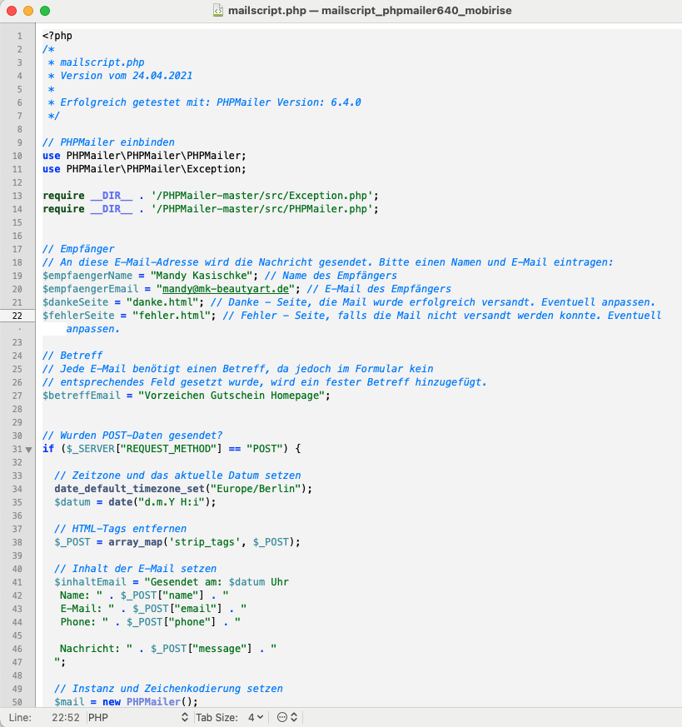Collapse the if block fold arrow at line 31
The height and width of the screenshot is (727, 682).
(29, 450)
